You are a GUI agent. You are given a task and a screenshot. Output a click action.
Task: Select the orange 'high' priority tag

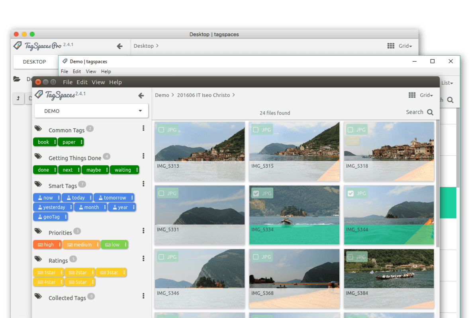pos(46,244)
